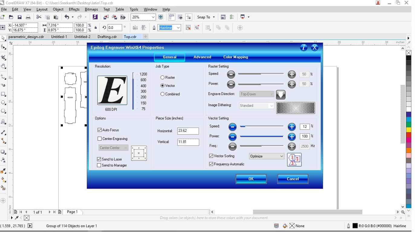Open the Engrave Direction Top-Down dropdown
Screen dimensions: 415x232
click(x=257, y=94)
